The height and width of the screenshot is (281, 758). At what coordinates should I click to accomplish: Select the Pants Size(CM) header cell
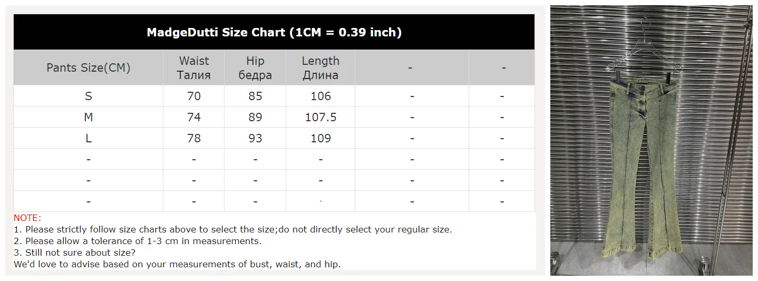tap(89, 67)
